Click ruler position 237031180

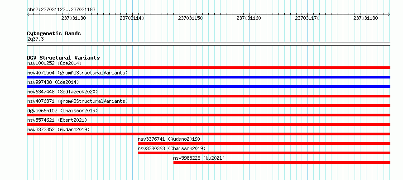point(366,18)
